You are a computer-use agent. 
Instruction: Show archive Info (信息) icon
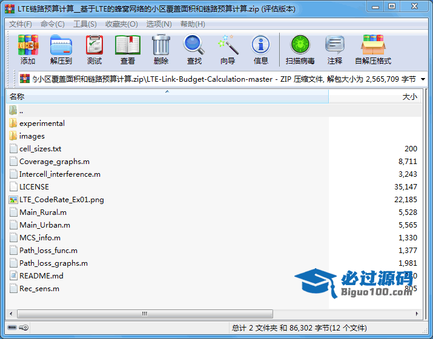click(260, 44)
